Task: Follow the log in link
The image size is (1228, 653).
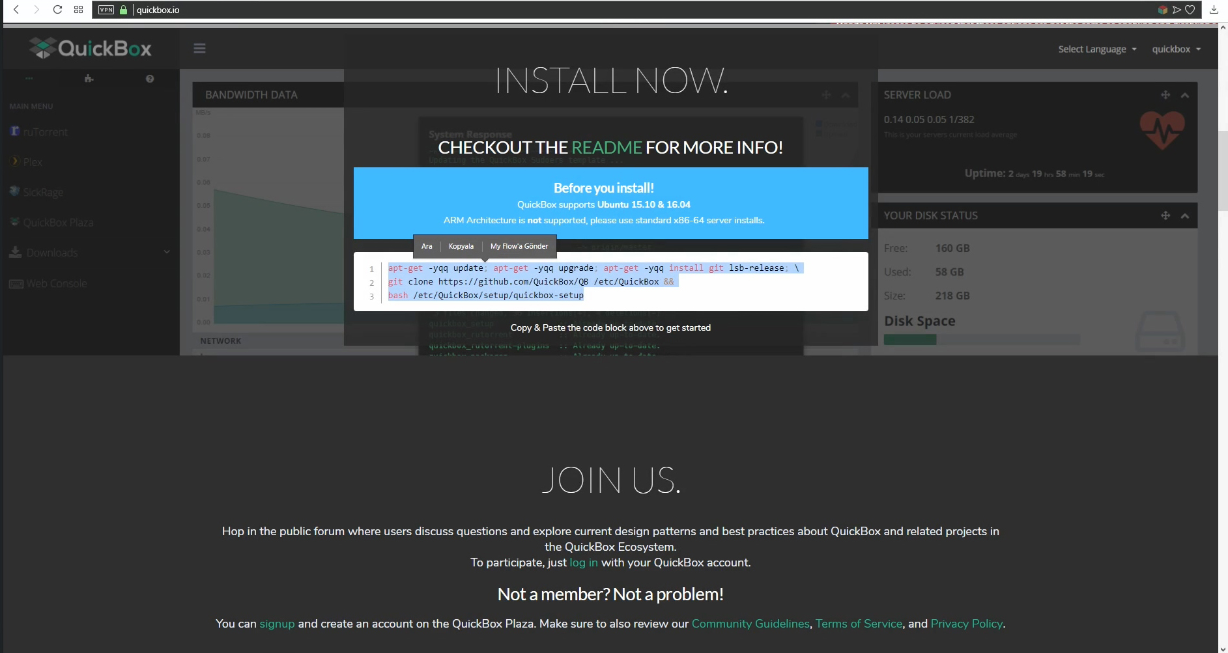Action: 584,563
